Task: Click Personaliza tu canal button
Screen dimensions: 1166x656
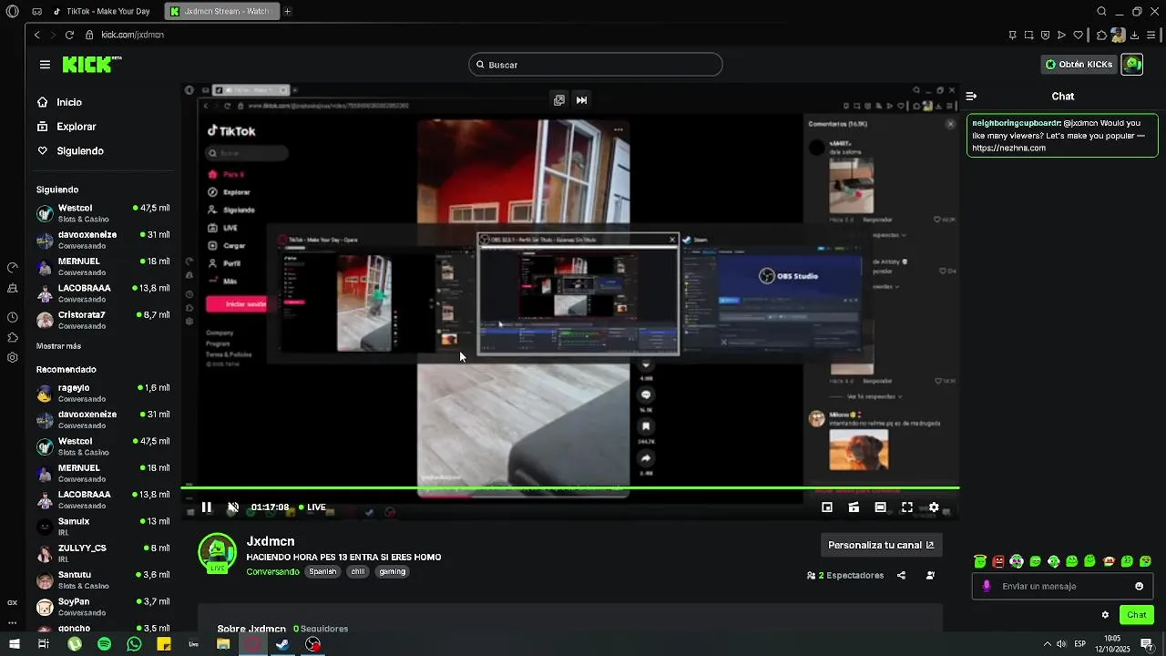Action: click(881, 545)
